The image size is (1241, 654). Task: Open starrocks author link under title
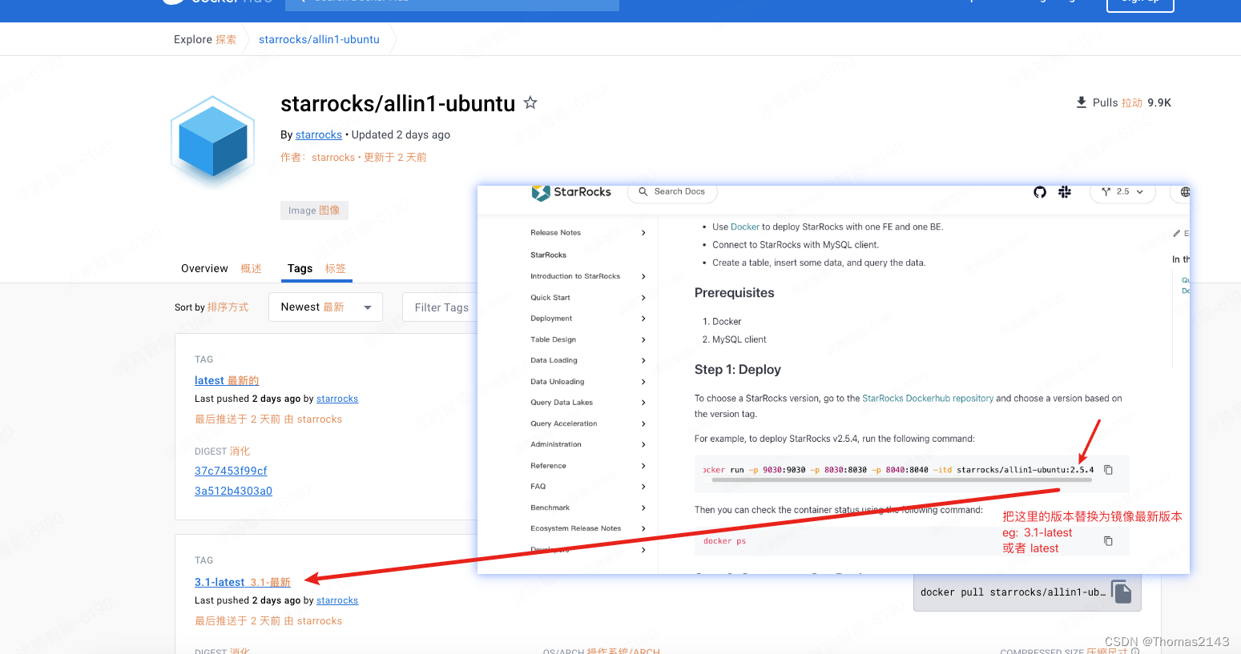[x=319, y=134]
